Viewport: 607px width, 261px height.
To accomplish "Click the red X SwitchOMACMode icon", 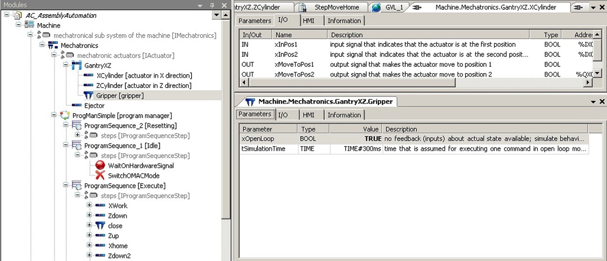I will (x=100, y=176).
